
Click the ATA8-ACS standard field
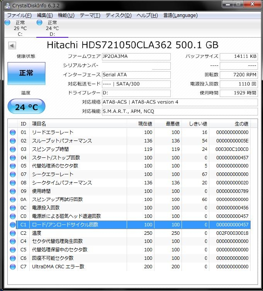tap(180, 102)
